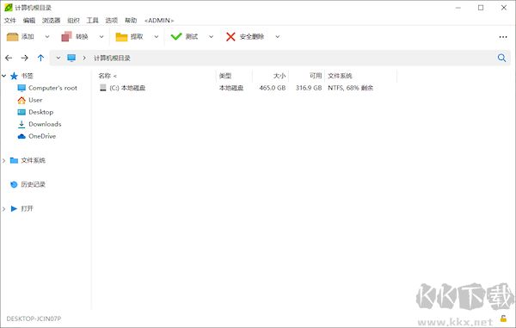Open the dropdown arrow next to 转换
Viewport: 516px width, 328px height.
pyautogui.click(x=101, y=36)
